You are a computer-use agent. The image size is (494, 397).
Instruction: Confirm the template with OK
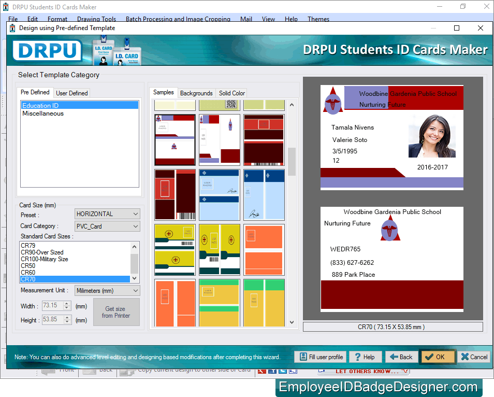pos(437,357)
